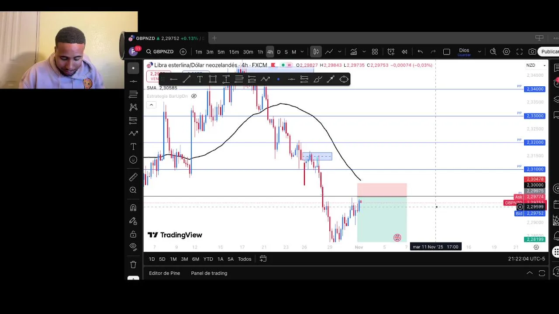Click the go to date calendar icon

click(263, 259)
